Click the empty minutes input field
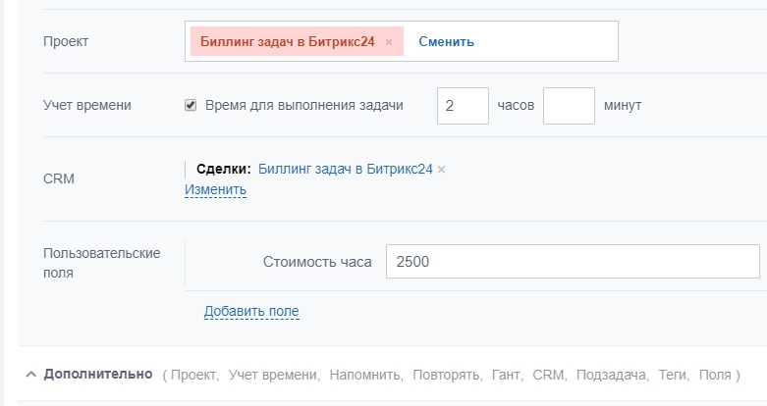This screenshot has height=406, width=767. pos(569,106)
